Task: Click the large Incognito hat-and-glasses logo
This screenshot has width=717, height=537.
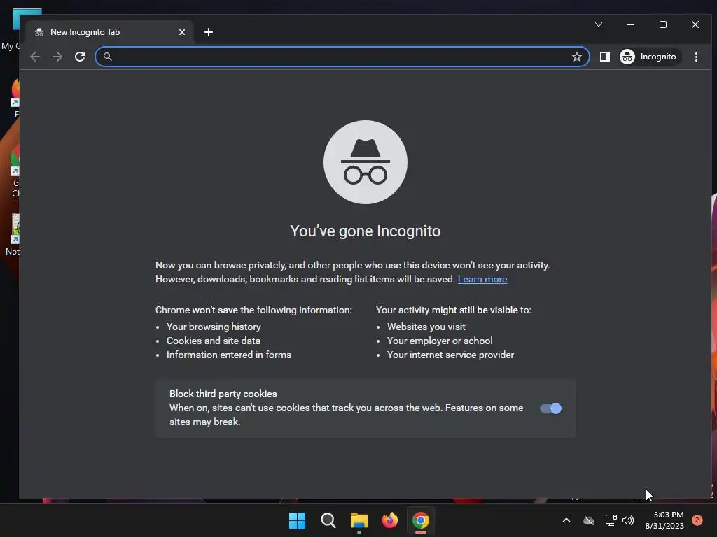Action: [366, 162]
